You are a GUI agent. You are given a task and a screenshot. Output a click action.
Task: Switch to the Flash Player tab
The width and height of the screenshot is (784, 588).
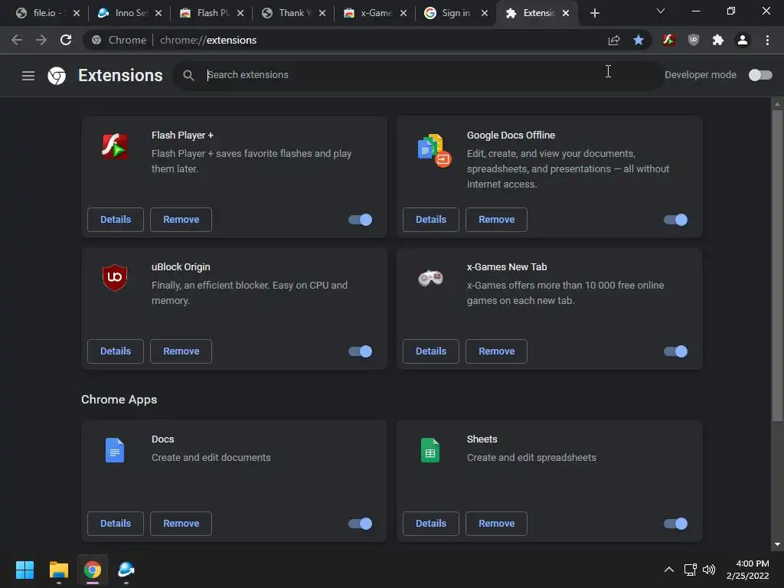[210, 13]
